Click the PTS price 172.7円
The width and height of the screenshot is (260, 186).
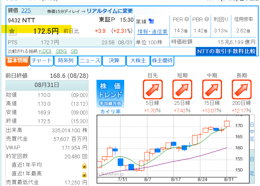(x=50, y=42)
